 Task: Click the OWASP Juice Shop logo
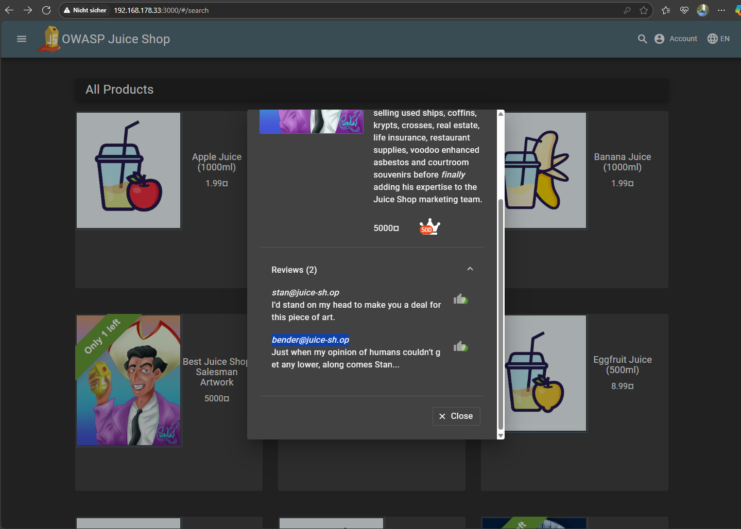pyautogui.click(x=49, y=39)
